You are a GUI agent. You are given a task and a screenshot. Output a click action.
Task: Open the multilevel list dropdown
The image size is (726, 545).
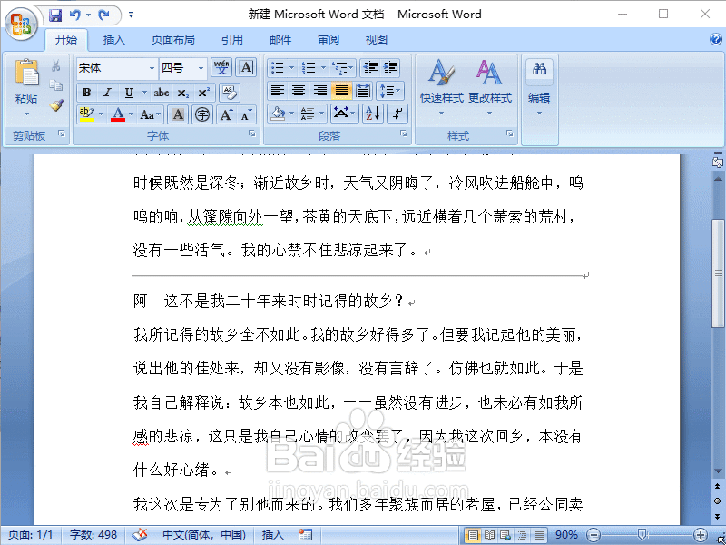pos(343,67)
